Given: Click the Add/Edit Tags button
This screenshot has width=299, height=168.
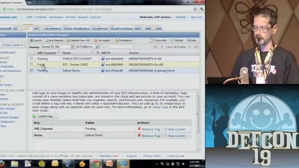Looking at the screenshot, I should pyautogui.click(x=45, y=116).
